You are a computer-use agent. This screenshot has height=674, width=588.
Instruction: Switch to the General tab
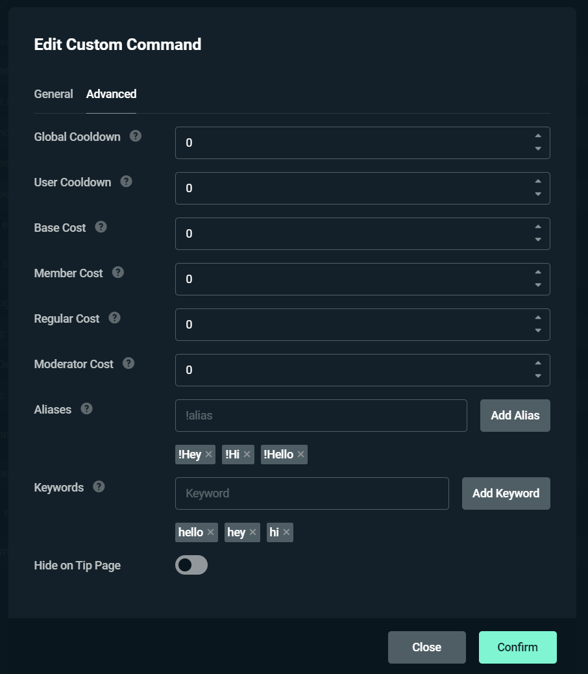point(53,94)
